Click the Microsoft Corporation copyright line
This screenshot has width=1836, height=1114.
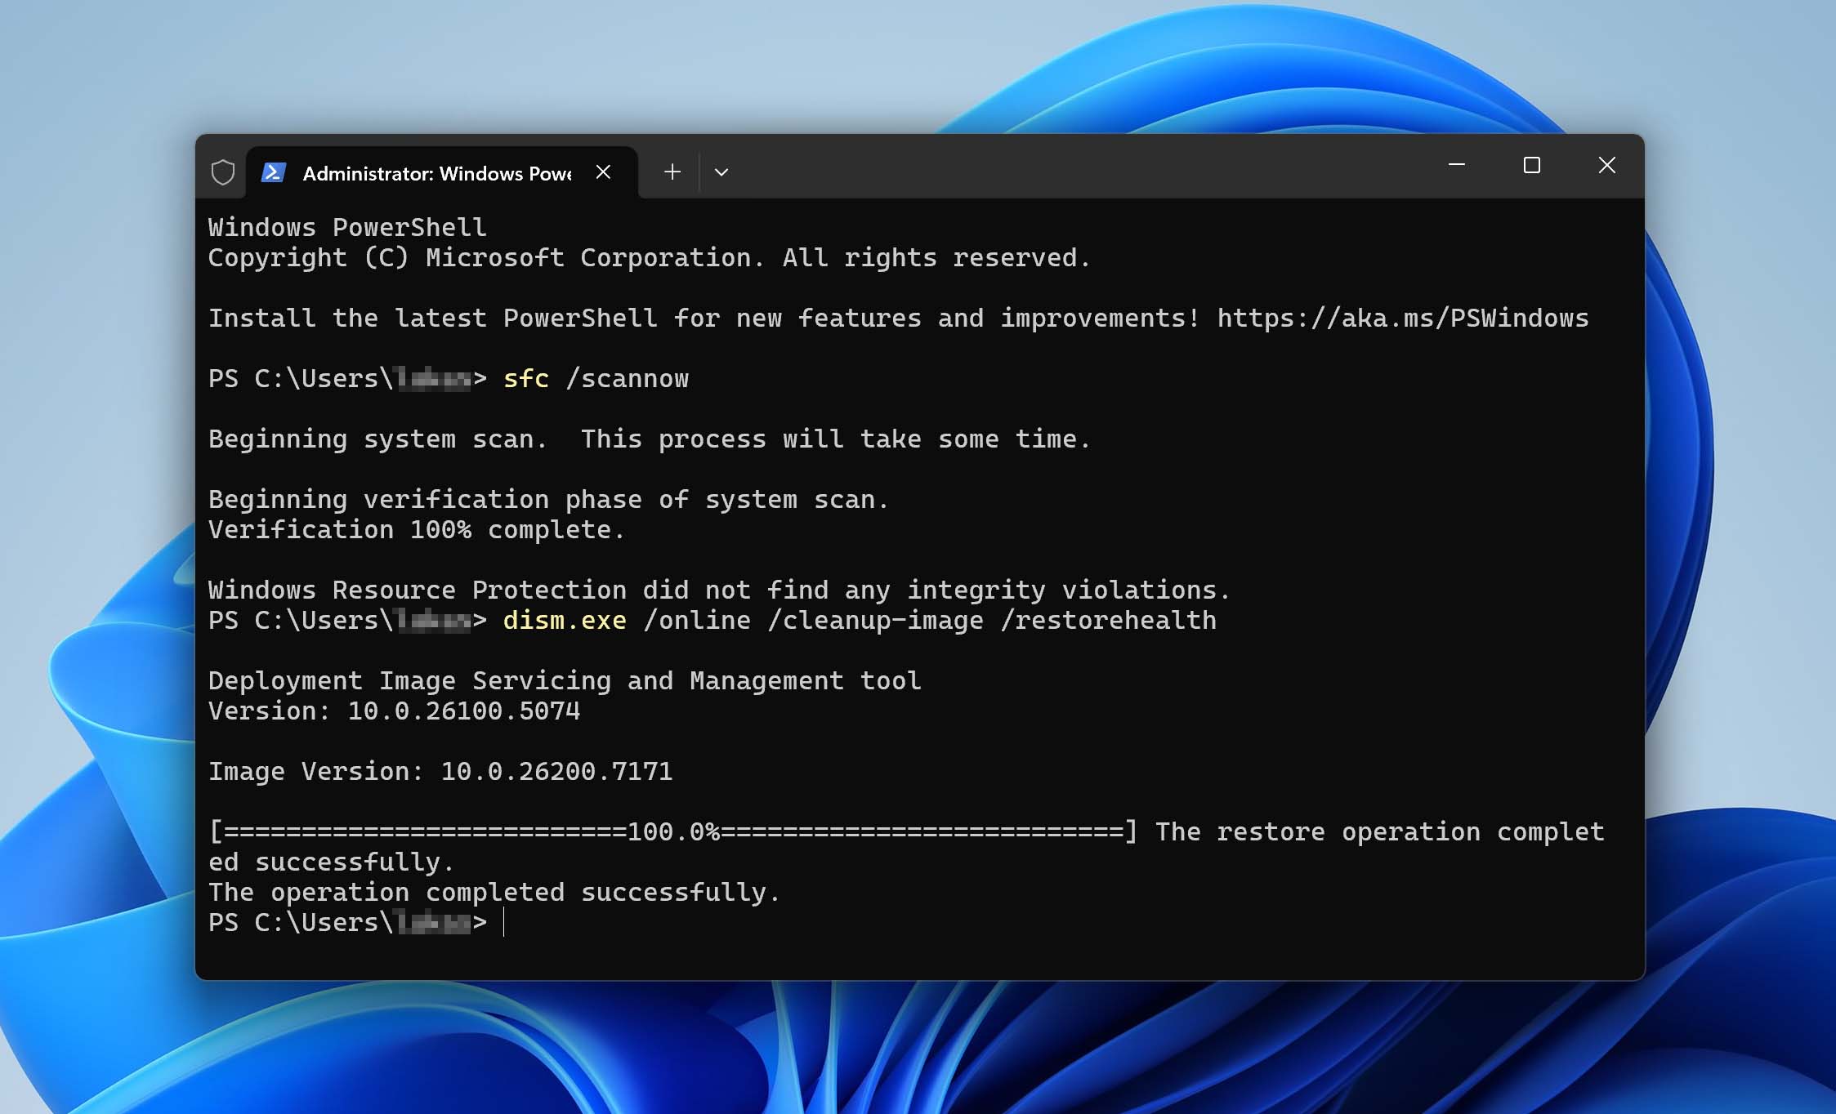pos(649,258)
